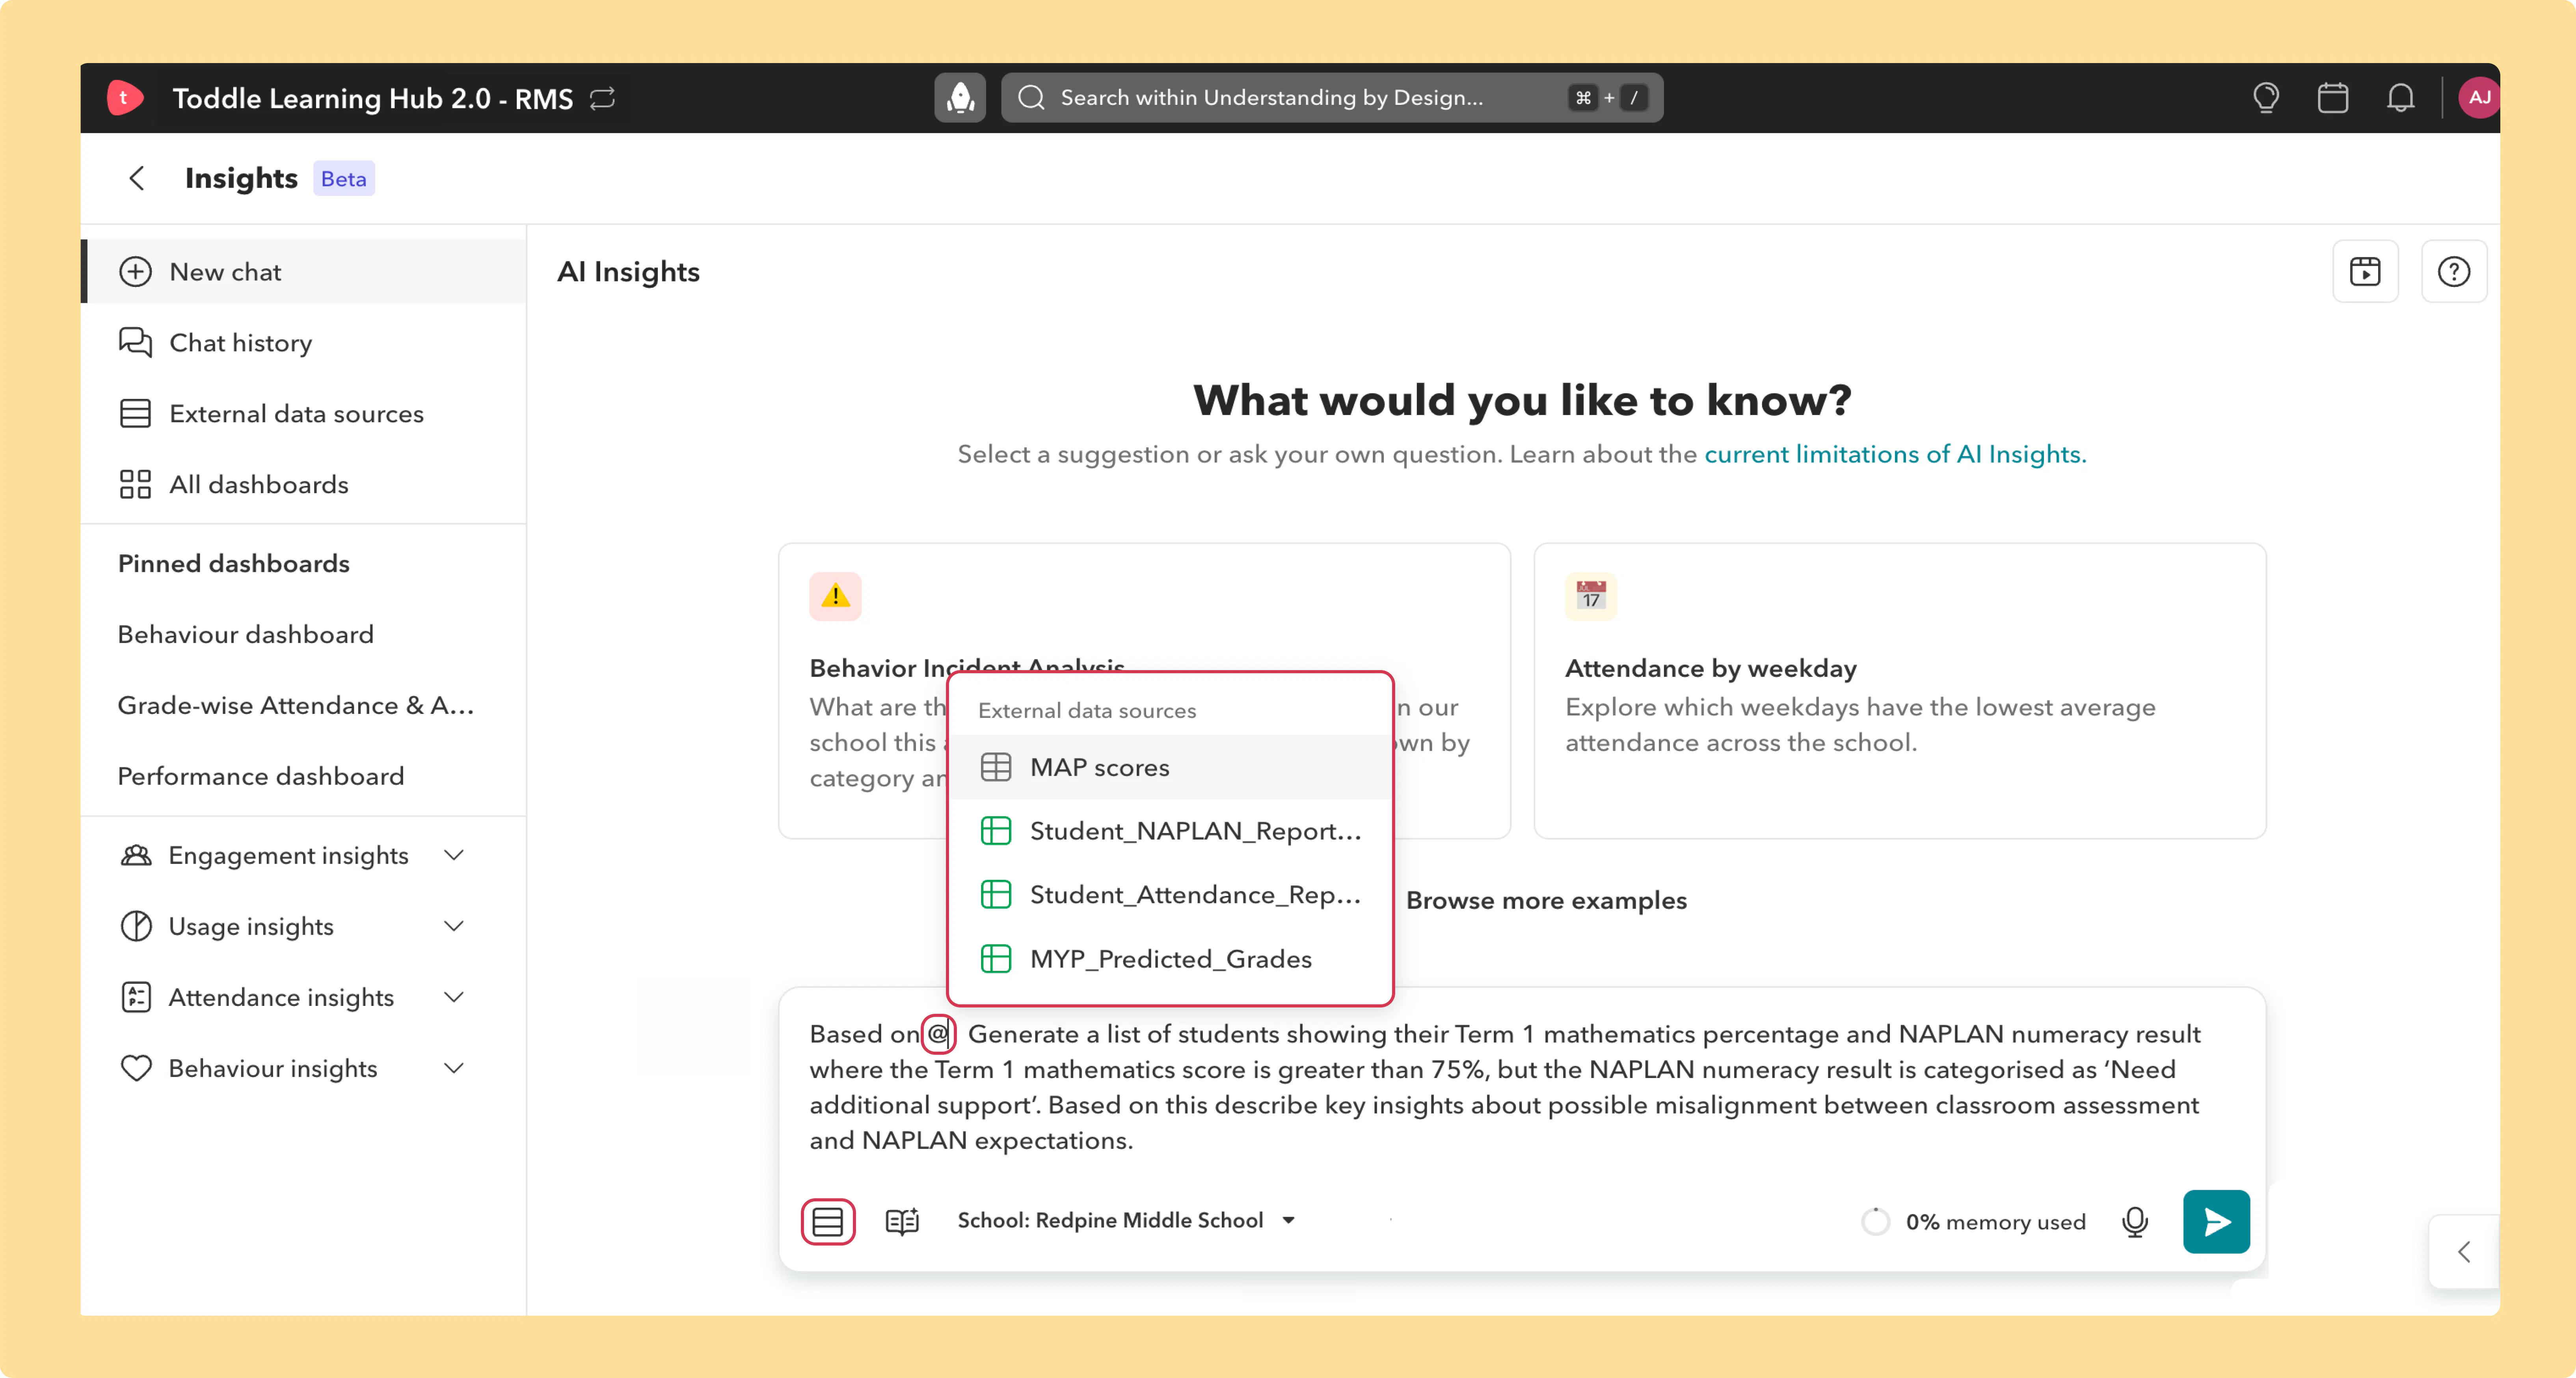Screen dimensions: 2576x1378
Task: Click the rocket icon beside search bar
Action: (960, 98)
